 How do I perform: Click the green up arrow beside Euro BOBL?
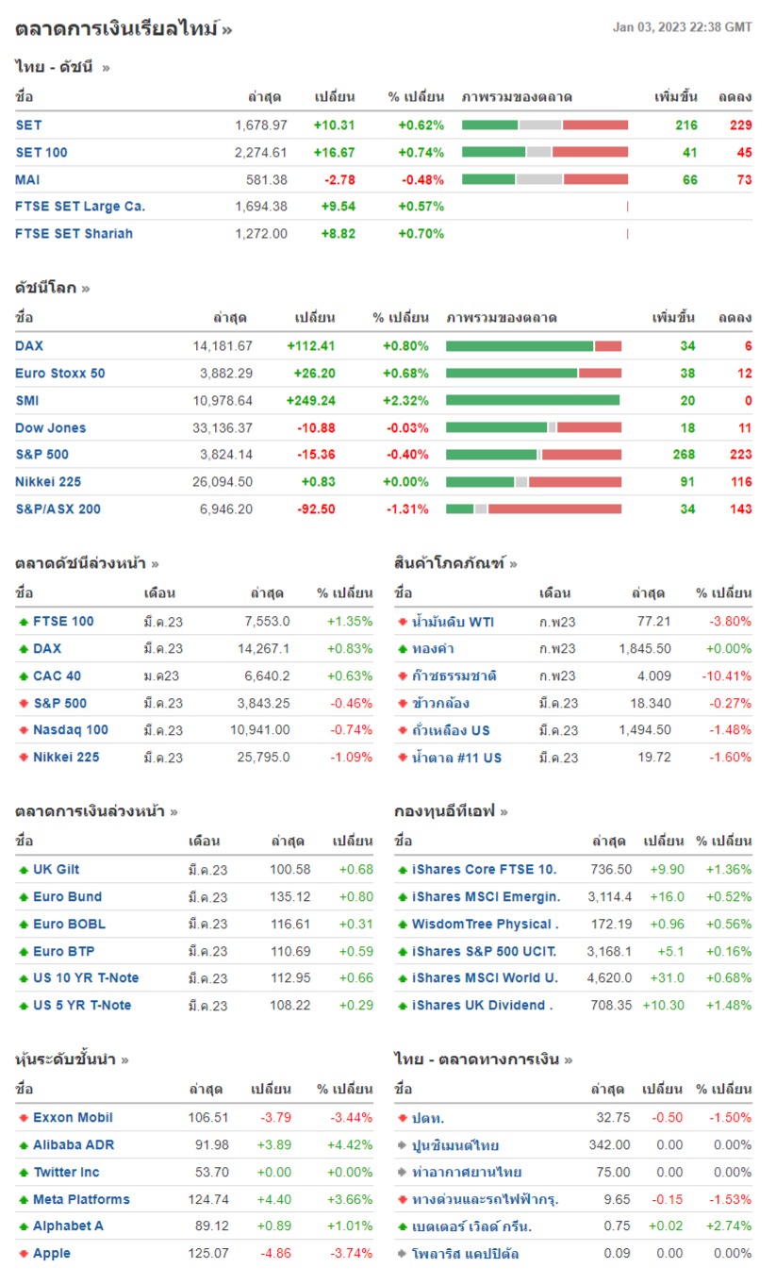point(24,925)
